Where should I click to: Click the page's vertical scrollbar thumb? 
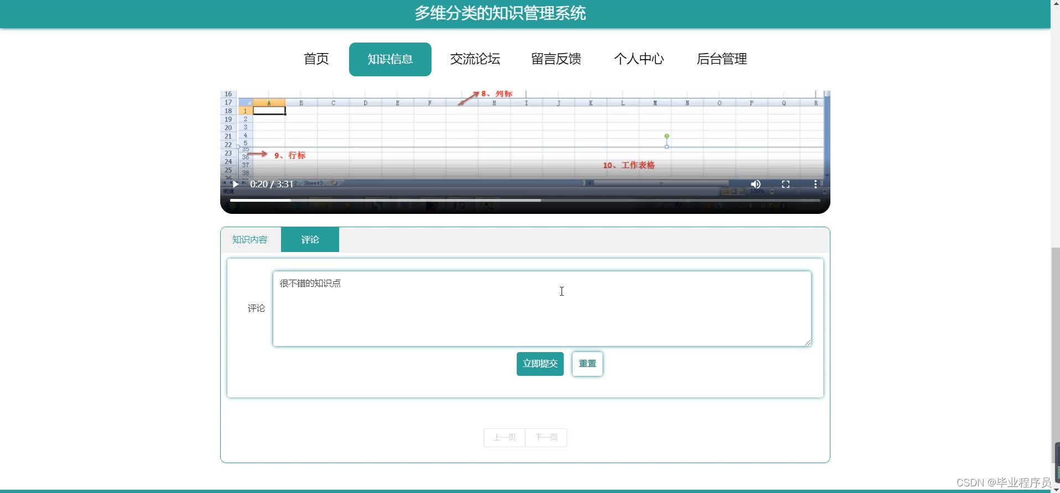pos(1055,356)
